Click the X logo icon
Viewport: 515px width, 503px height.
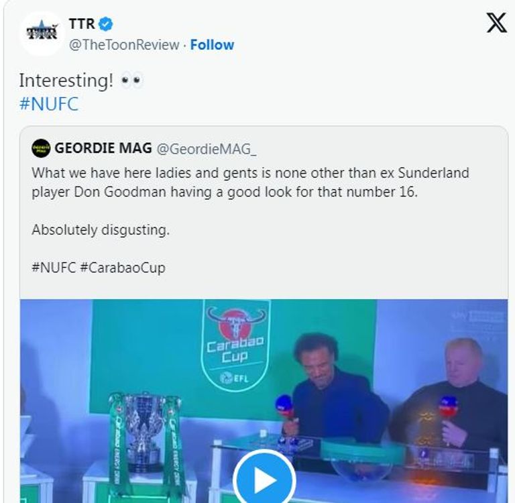pos(496,24)
